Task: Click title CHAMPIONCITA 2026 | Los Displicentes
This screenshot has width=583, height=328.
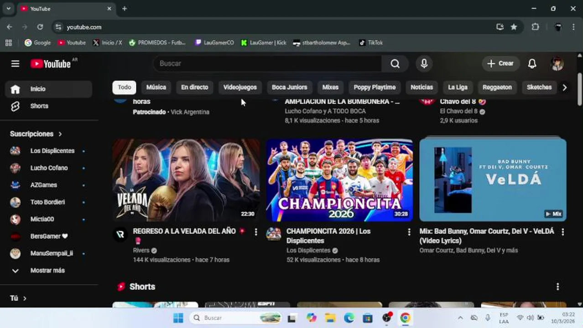Action: [328, 236]
